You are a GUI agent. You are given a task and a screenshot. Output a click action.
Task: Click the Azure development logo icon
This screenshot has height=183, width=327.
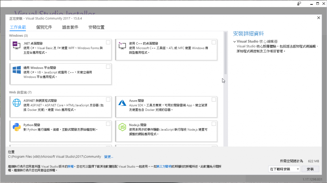[x=122, y=103]
